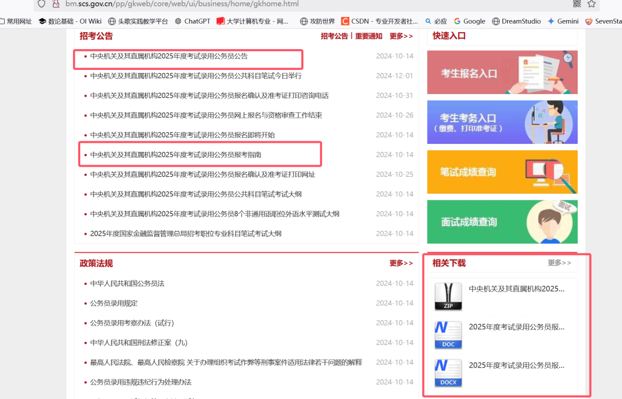Click the ZIP file download icon

click(448, 296)
